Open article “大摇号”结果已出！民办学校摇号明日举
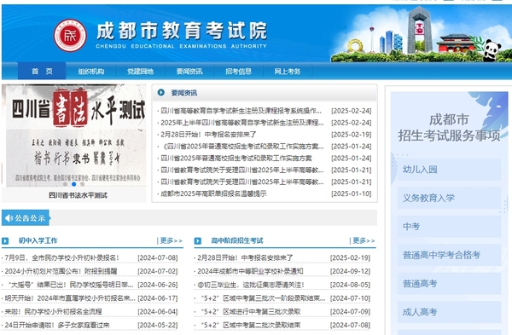Image resolution: width=512 pixels, height=335 pixels. [x=69, y=285]
